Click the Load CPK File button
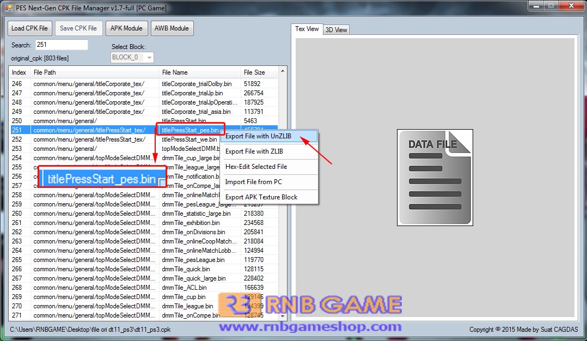Screen dimensions: 587x341 (29, 28)
